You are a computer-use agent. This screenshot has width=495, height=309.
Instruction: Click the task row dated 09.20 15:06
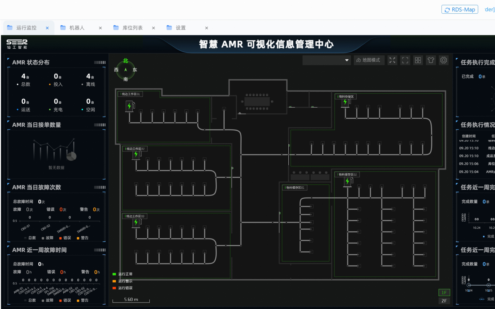[x=477, y=164]
